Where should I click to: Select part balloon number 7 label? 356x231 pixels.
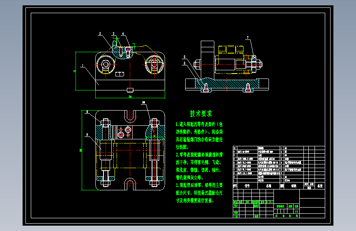pyautogui.click(x=248, y=37)
